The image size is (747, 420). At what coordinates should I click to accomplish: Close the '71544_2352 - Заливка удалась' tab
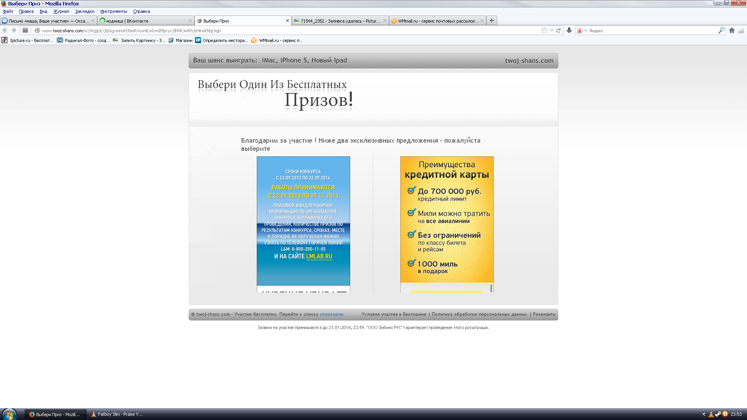(385, 21)
